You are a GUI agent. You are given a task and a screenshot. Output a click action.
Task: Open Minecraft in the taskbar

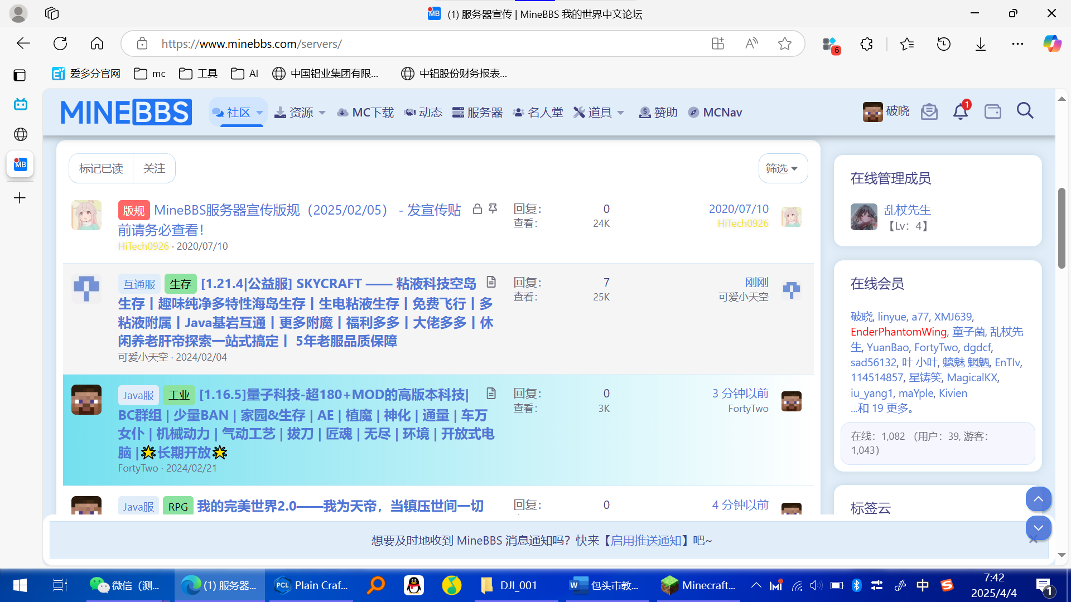pos(698,585)
